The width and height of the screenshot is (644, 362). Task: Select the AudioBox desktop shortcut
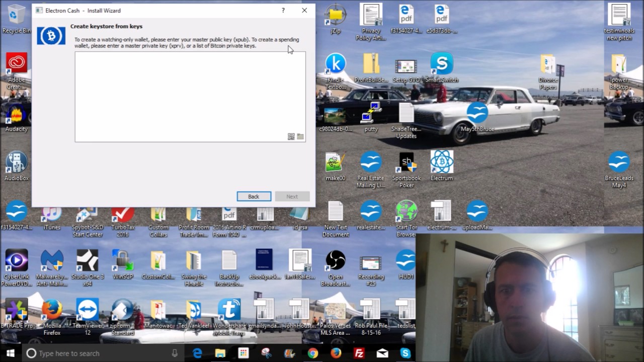(16, 166)
